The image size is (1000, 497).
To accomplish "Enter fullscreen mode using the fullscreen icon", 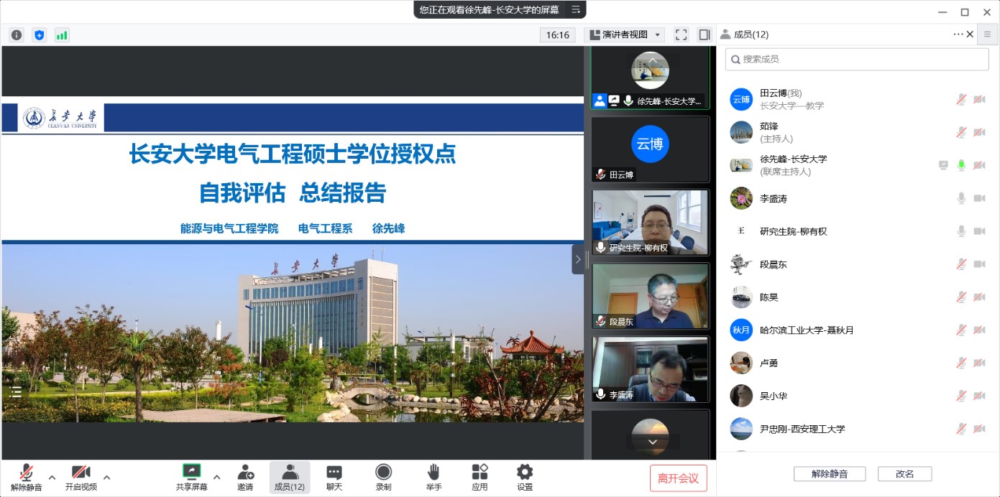I will pos(682,34).
